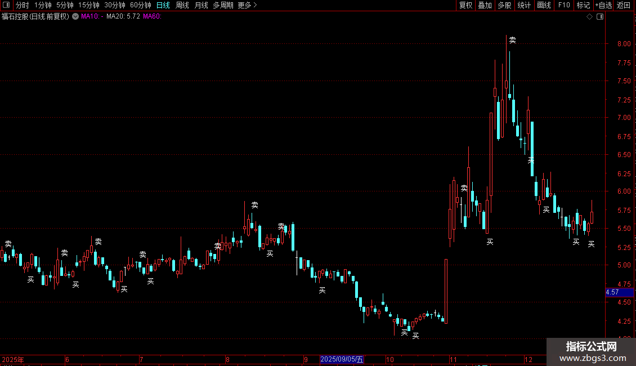
Task: Click month 6 on the time axis
Action: click(x=68, y=359)
